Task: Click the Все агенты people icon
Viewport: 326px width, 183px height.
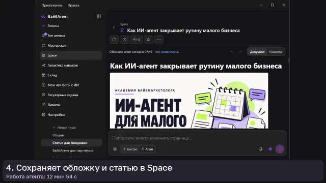Action: click(x=43, y=36)
